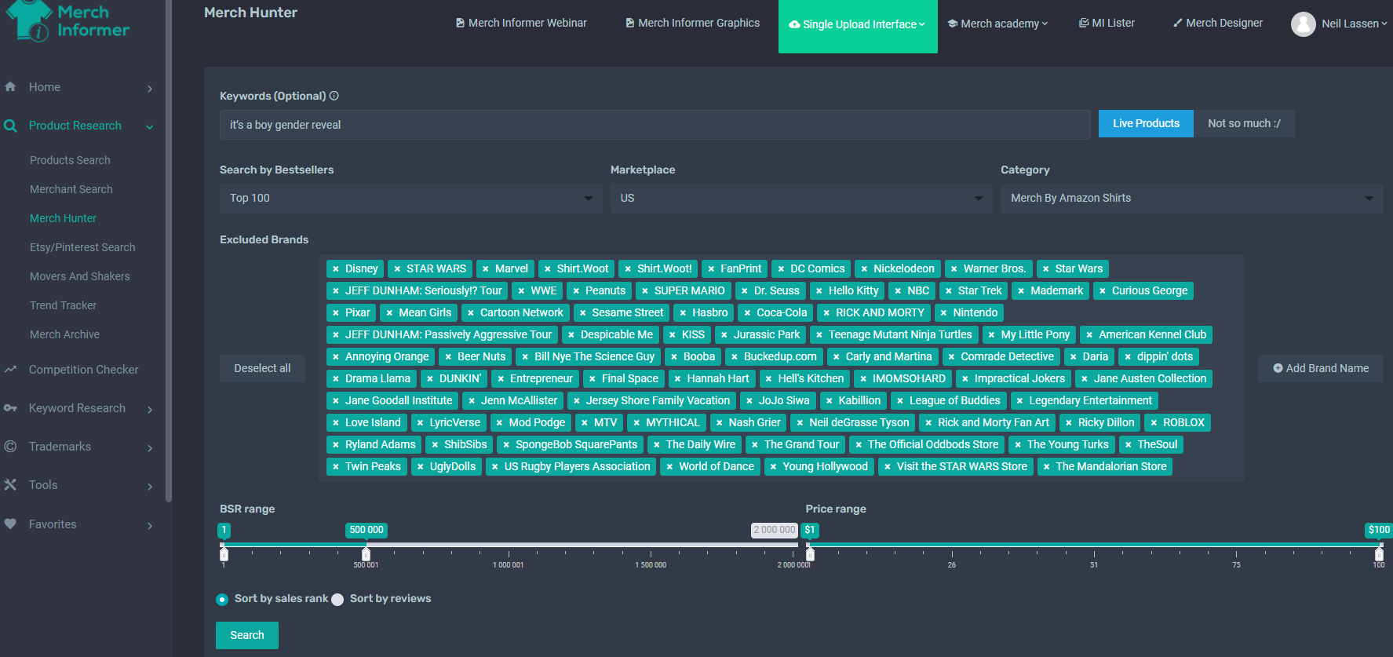Expand the Favorites sidebar section
Image resolution: width=1393 pixels, height=657 pixels.
150,525
